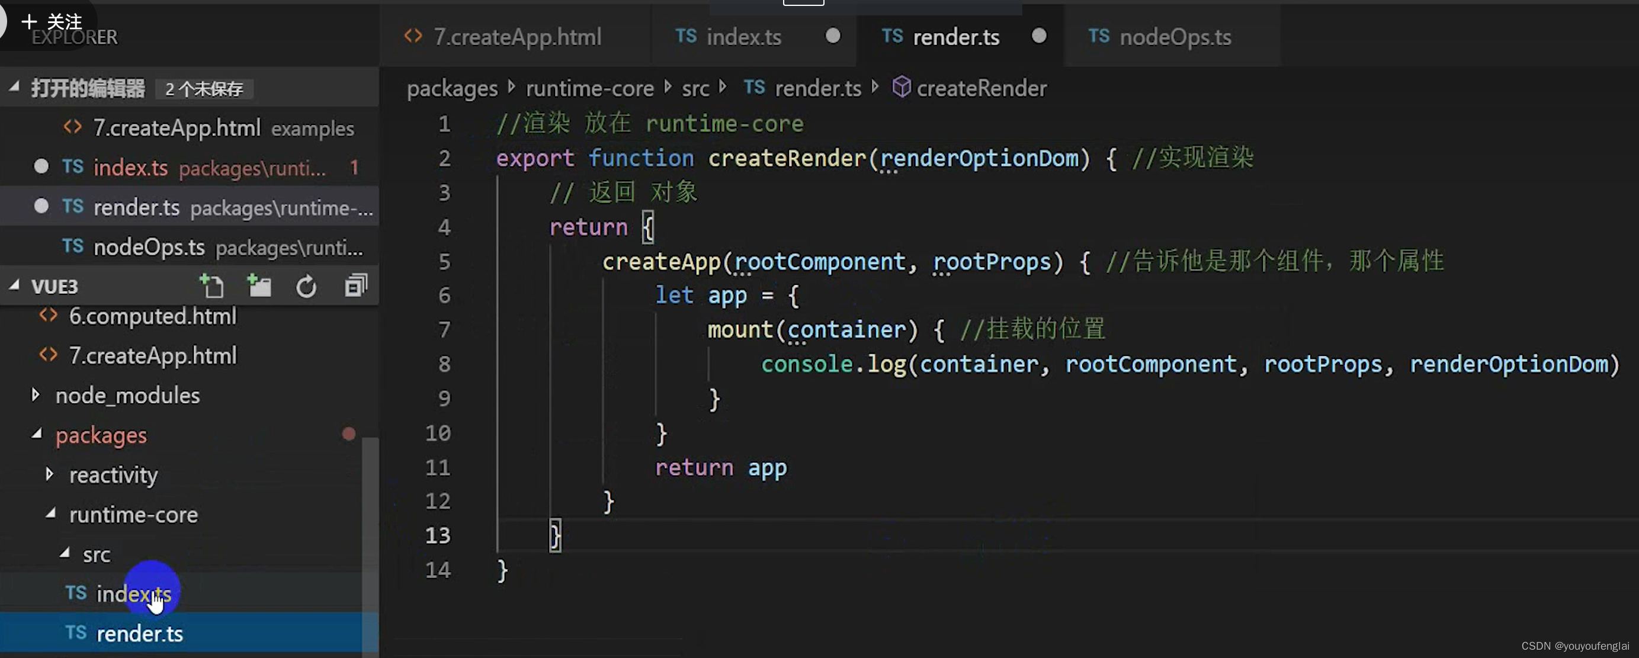The height and width of the screenshot is (658, 1639).
Task: Click line number 8 in gutter
Action: coord(444,364)
